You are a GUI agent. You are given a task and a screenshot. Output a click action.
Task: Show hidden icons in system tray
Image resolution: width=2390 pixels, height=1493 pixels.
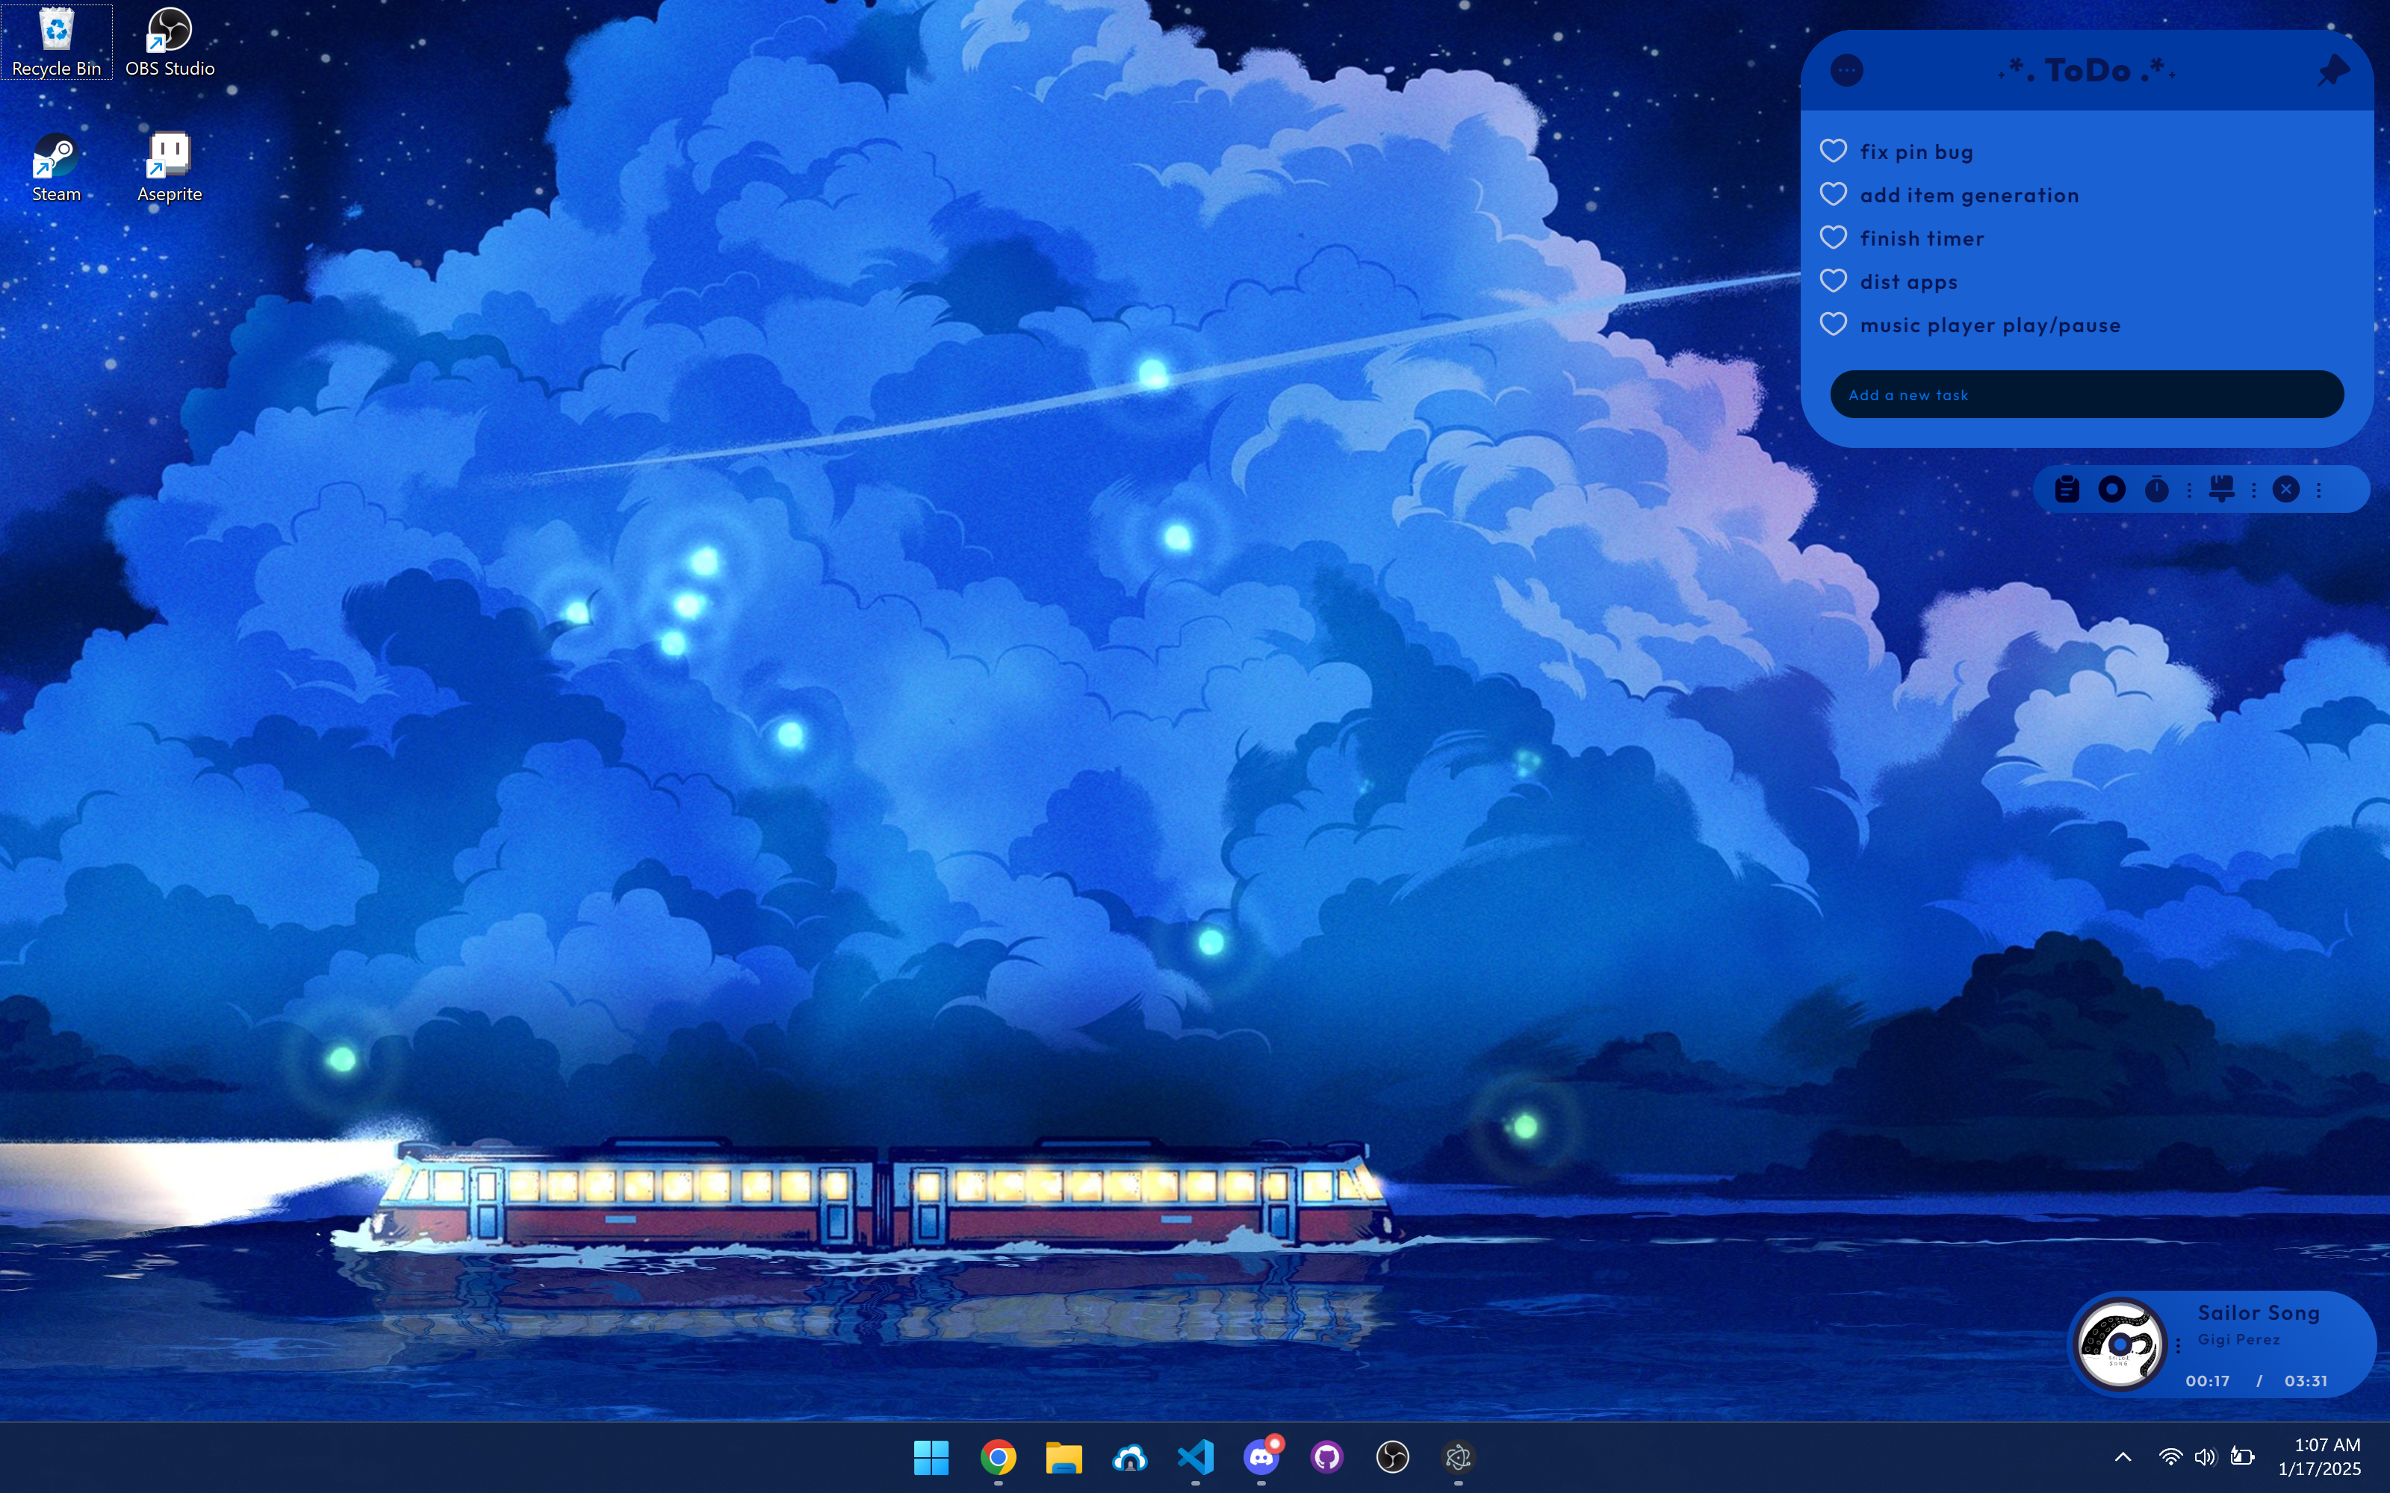point(2123,1457)
